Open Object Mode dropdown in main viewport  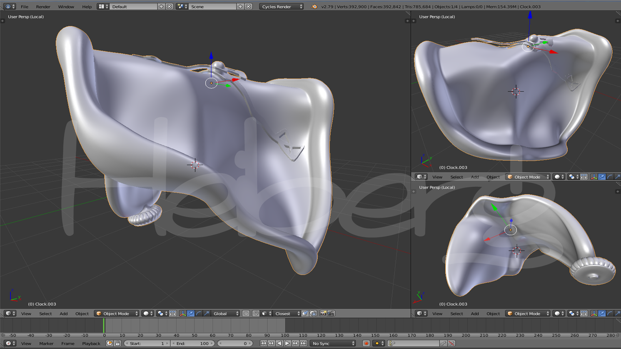116,314
